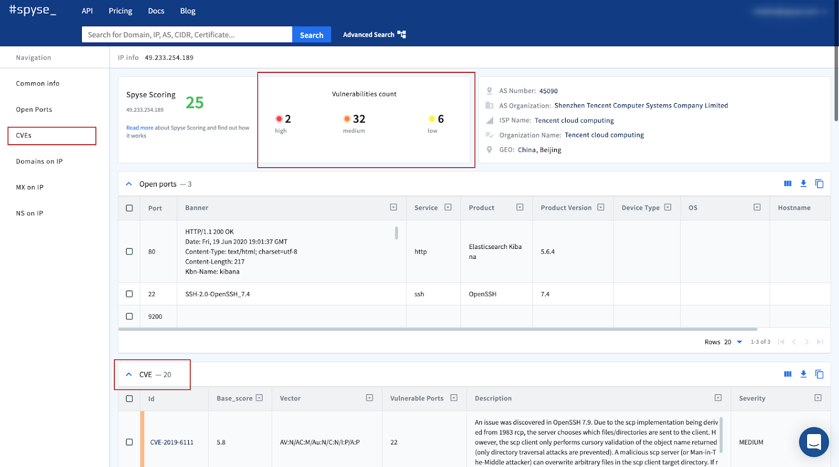Open OS column filter dropdown
The height and width of the screenshot is (467, 839).
(757, 208)
